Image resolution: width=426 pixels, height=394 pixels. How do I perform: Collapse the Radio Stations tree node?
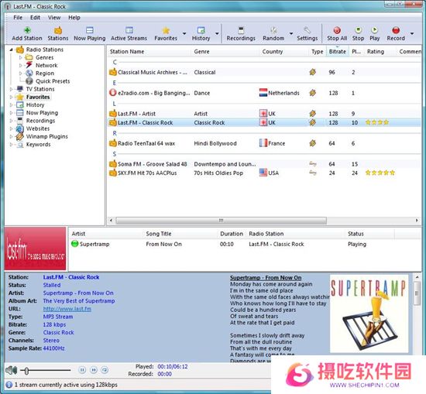(x=11, y=50)
